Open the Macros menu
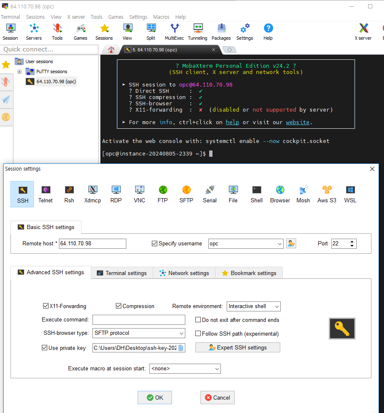This screenshot has height=413, width=384. pyautogui.click(x=161, y=17)
